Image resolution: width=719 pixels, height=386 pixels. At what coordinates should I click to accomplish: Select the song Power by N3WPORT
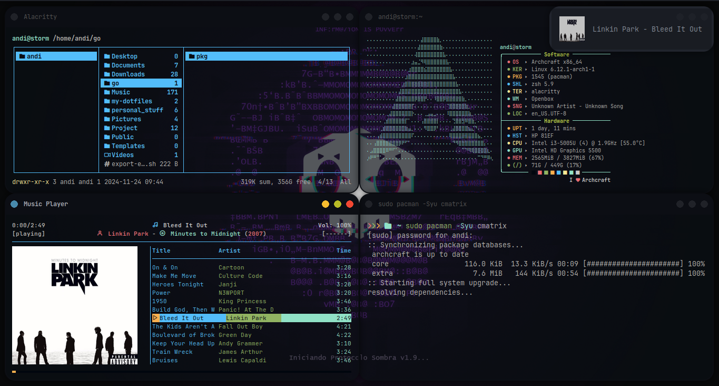[x=251, y=293]
